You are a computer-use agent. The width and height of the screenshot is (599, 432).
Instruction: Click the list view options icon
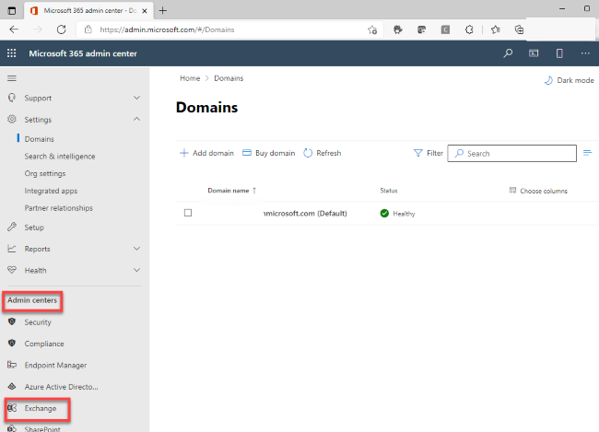coord(588,153)
